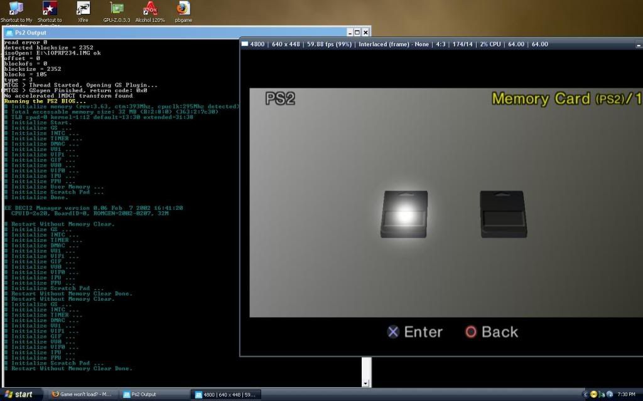This screenshot has width=643, height=401.
Task: Activate the 4800 | 640 x 448 taskbar button
Action: [225, 395]
